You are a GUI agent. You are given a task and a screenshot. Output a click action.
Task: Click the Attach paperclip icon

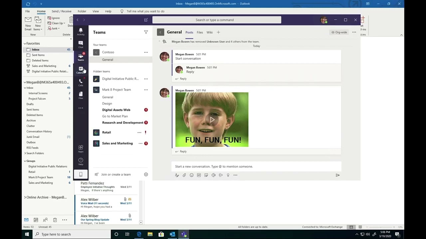[184, 175]
